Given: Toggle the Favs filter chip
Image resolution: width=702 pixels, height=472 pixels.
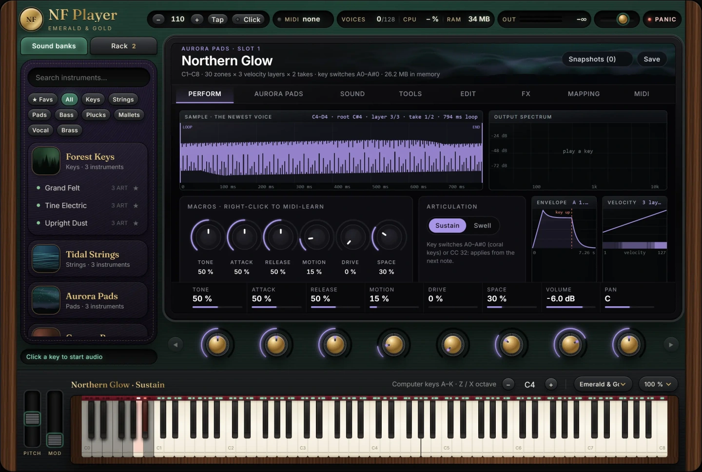Looking at the screenshot, I should click(x=42, y=99).
